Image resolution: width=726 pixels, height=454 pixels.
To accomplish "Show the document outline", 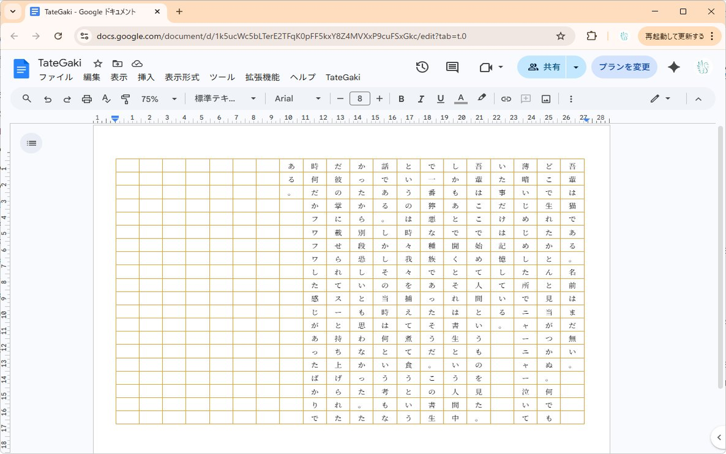I will point(31,143).
